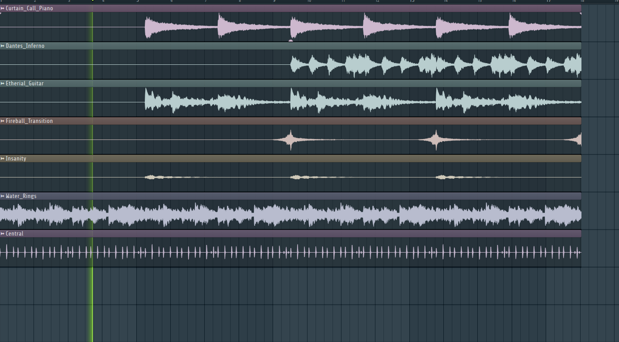The width and height of the screenshot is (619, 342).
Task: Open the Central clip menu icon
Action: (3, 234)
